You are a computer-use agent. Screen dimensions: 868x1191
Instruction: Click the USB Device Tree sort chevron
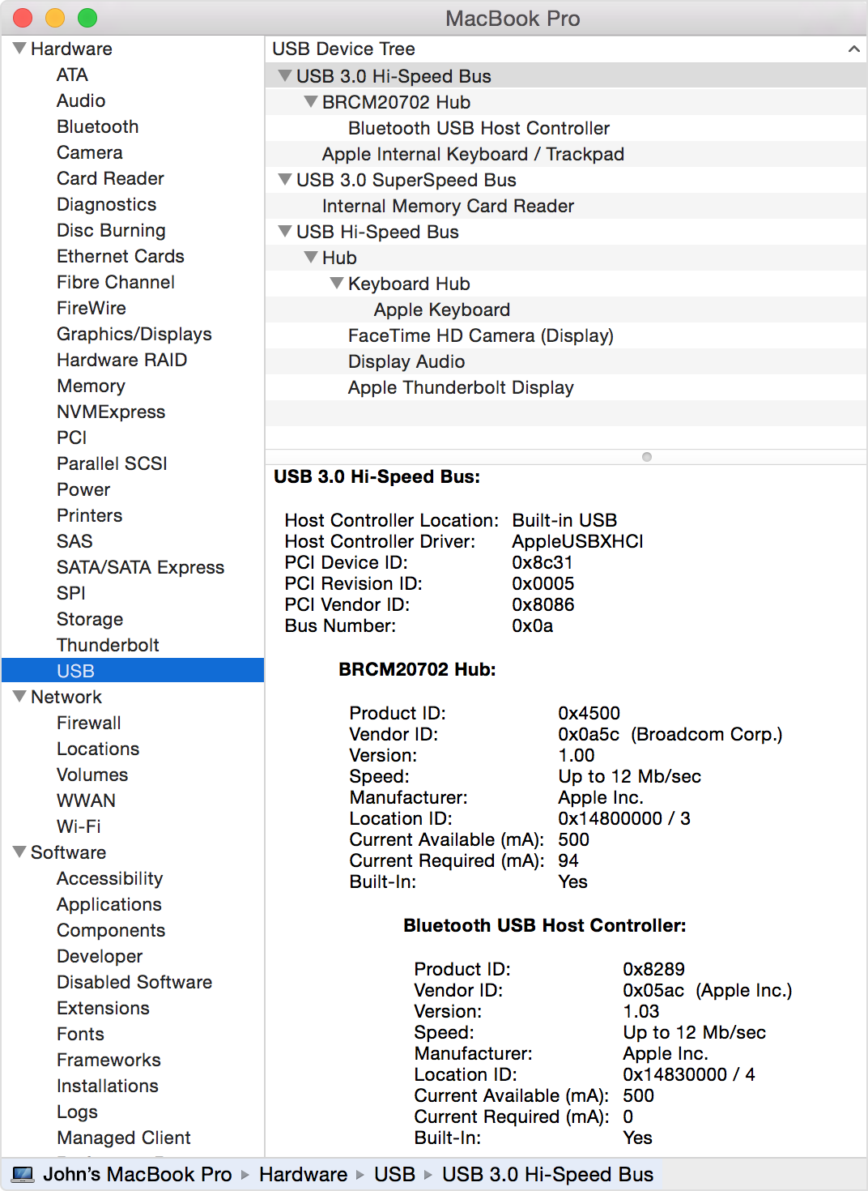(x=853, y=49)
